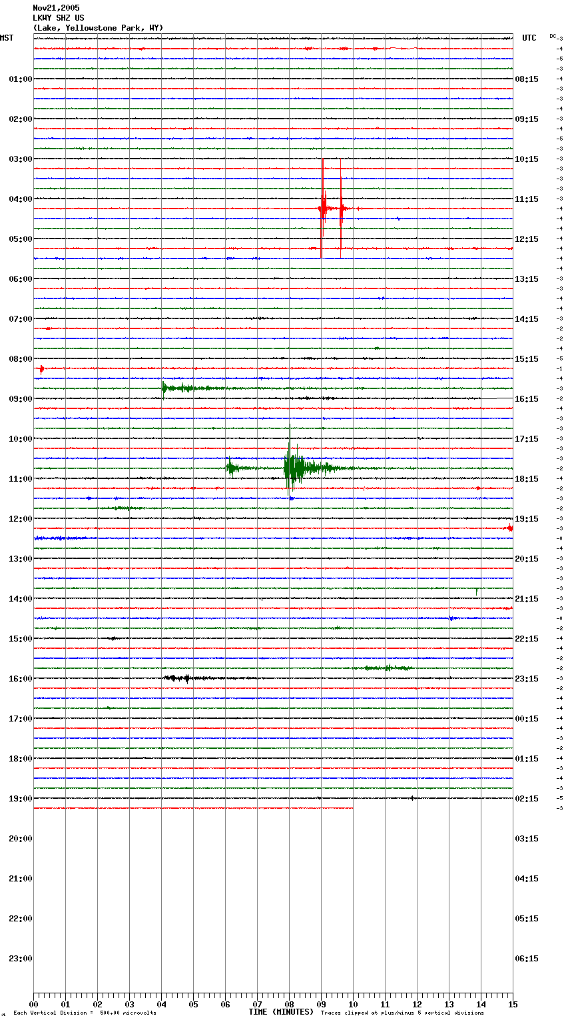Image resolution: width=566 pixels, height=1022 pixels.
Task: Click the "09:00" MST time label
Action: [x=21, y=399]
